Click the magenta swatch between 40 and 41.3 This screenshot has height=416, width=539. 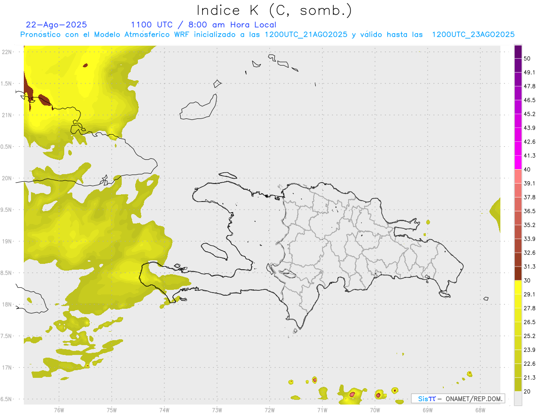click(518, 162)
